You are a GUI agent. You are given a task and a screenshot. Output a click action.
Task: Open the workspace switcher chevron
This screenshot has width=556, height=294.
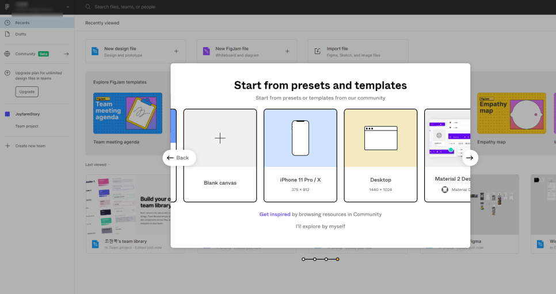pos(68,7)
